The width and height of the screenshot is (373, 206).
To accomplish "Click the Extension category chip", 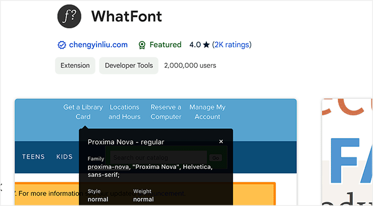I will [x=75, y=66].
